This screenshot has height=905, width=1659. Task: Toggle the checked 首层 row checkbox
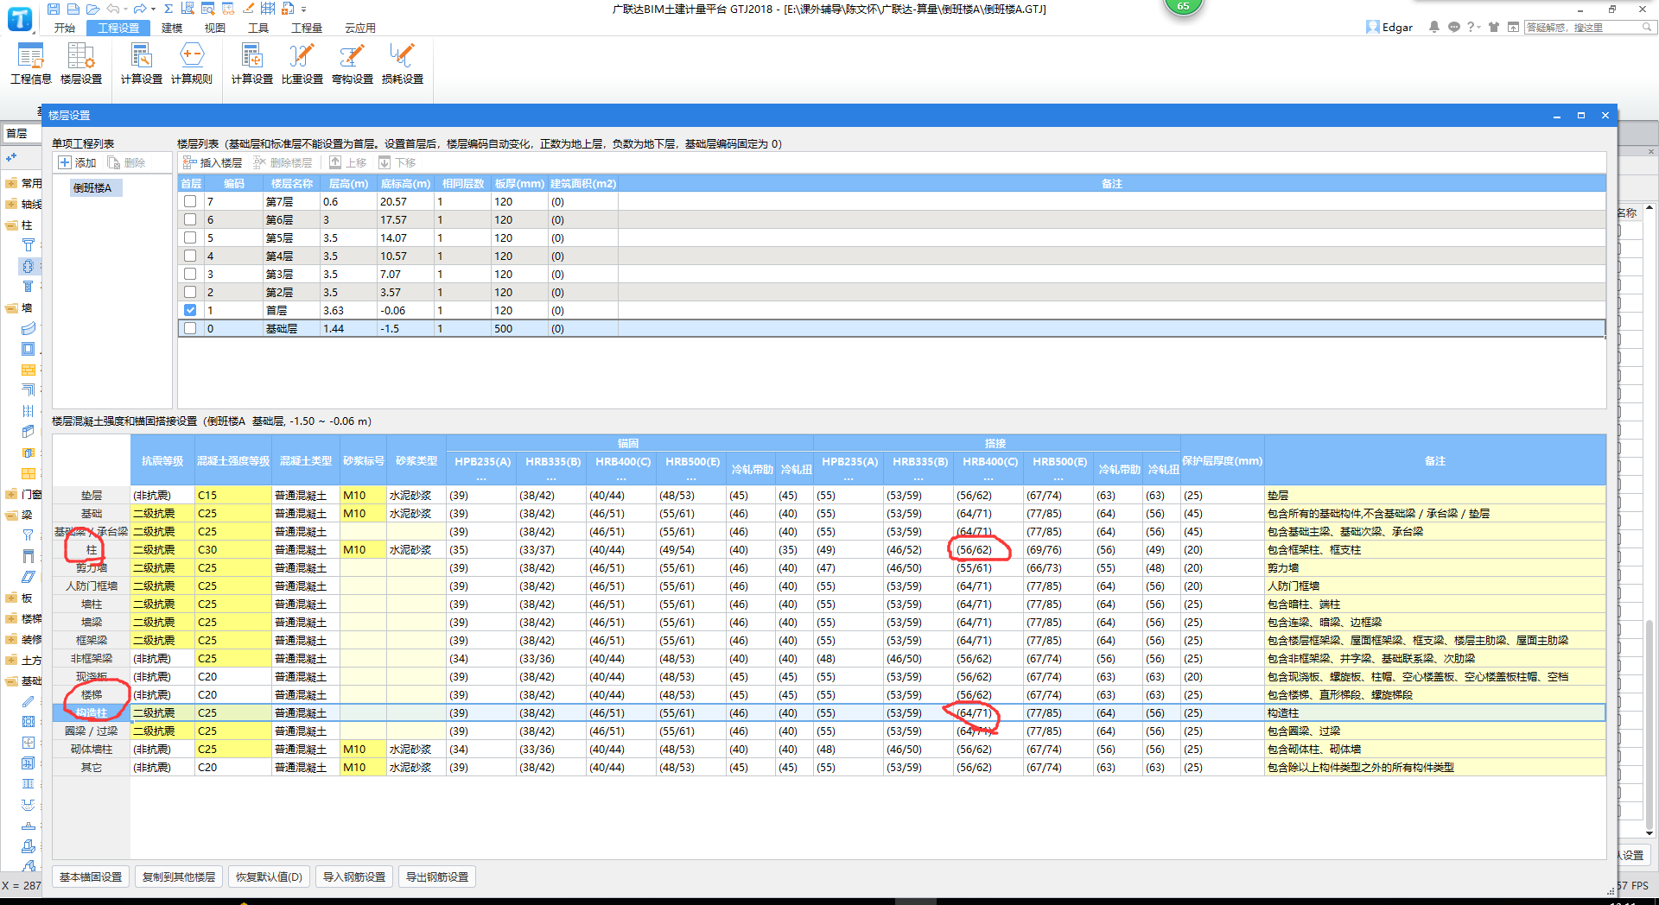(x=190, y=310)
